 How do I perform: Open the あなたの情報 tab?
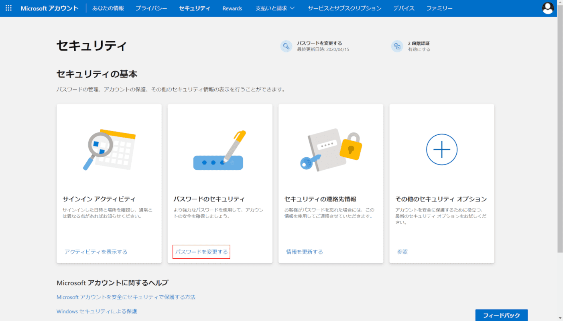coord(108,8)
